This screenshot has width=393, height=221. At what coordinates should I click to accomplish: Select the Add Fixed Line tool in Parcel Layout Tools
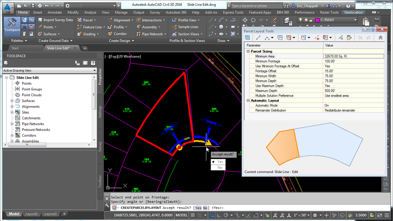(x=258, y=38)
